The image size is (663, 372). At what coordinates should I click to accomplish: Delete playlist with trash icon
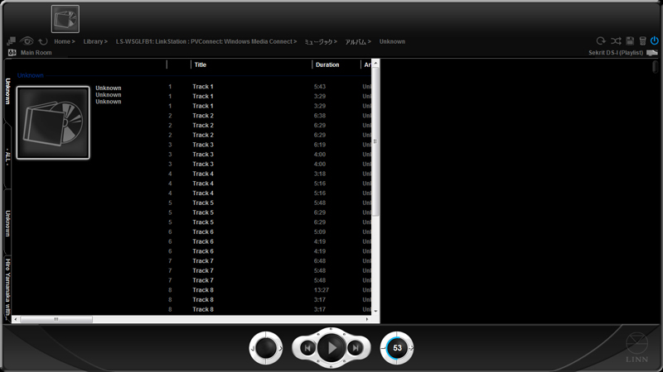coord(642,41)
